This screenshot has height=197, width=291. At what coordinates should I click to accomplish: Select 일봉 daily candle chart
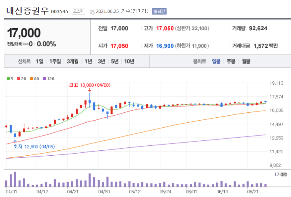(x=216, y=61)
